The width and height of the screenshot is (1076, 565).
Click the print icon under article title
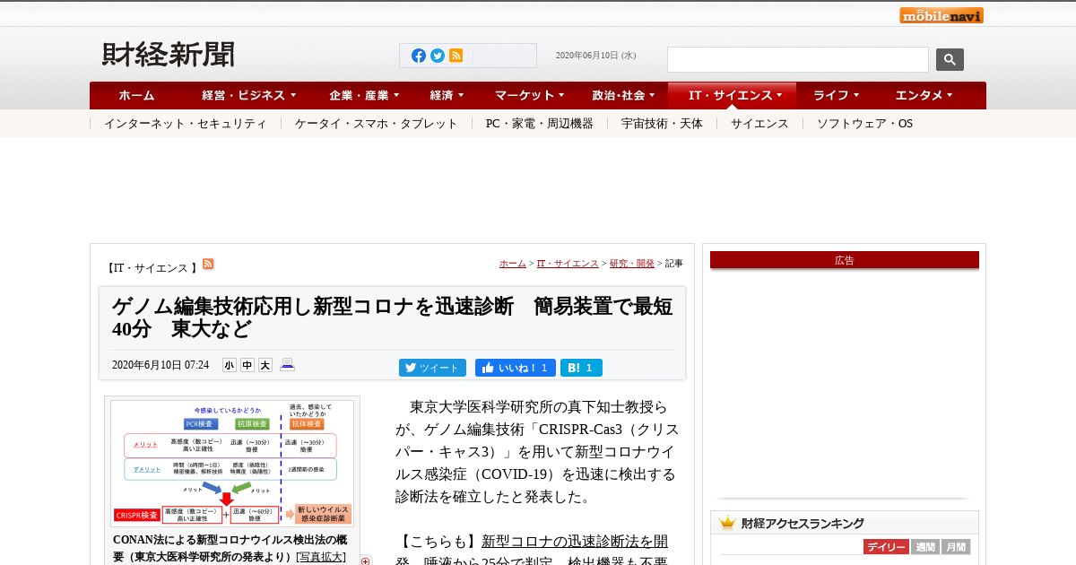click(x=287, y=364)
